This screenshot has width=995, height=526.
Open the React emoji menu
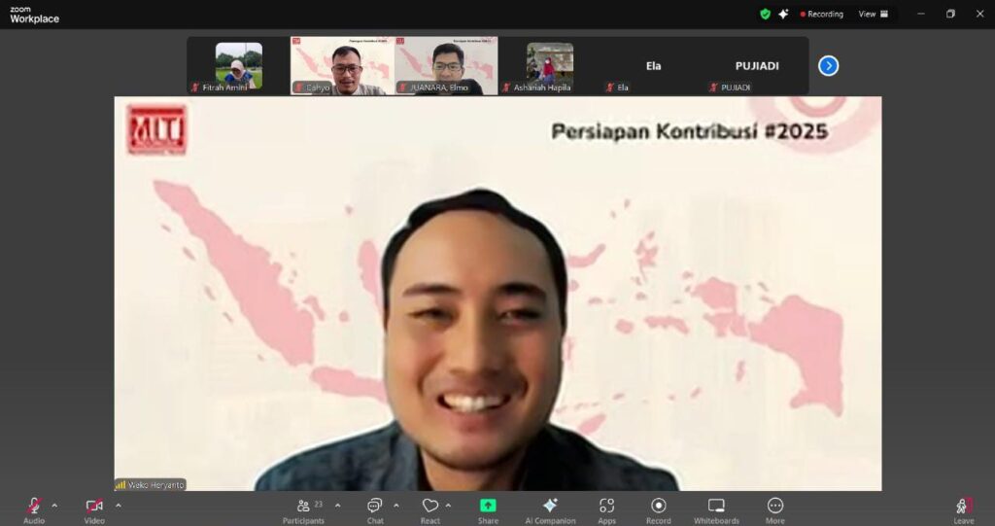click(430, 508)
